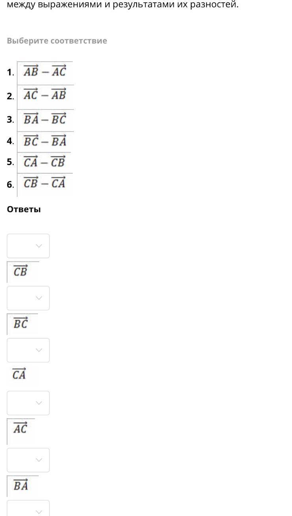Screen dimensions: 292x516
Task: Expand the dropdown above the AC vector answer
Action: 28,403
